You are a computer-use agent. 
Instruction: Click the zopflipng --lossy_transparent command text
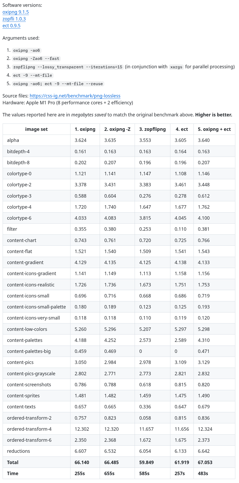pos(68,67)
